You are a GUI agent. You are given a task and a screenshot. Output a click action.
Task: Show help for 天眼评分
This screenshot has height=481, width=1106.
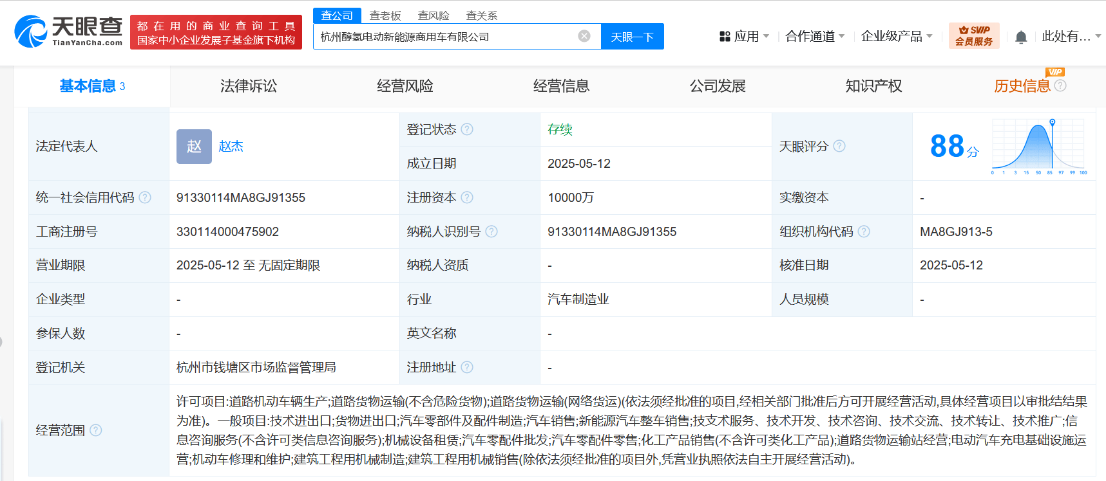839,146
